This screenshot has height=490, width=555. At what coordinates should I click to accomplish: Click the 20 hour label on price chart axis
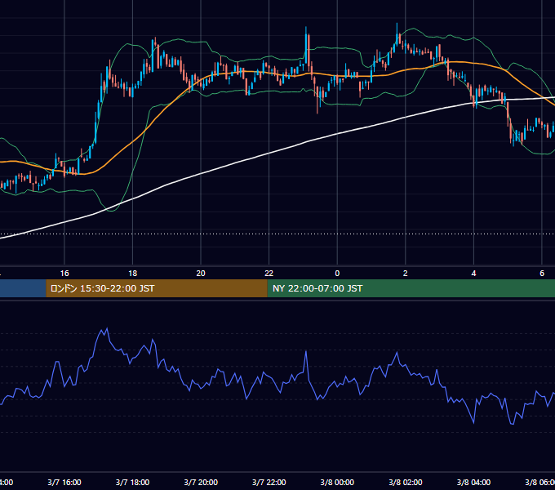(201, 274)
